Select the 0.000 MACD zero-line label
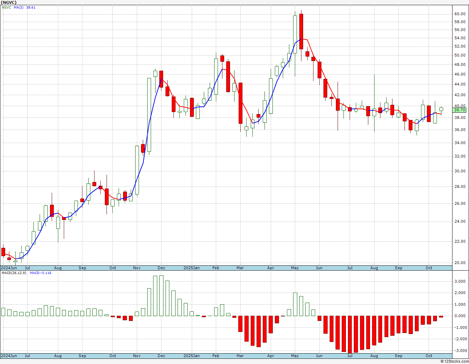The width and height of the screenshot is (469, 364). coord(460,316)
